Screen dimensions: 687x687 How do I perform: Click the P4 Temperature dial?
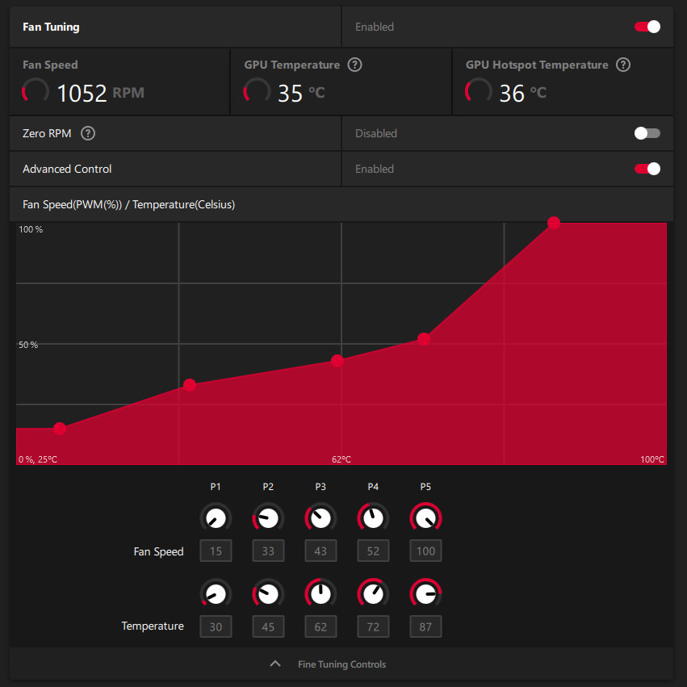[x=373, y=594]
